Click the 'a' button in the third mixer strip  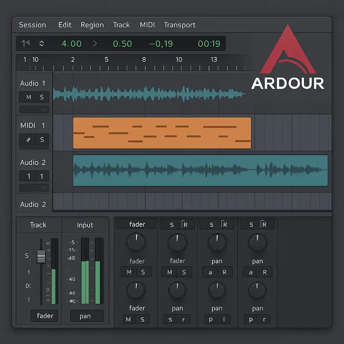210,272
